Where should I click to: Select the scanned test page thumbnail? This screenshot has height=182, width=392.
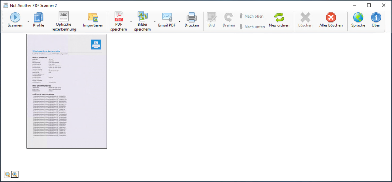click(67, 91)
